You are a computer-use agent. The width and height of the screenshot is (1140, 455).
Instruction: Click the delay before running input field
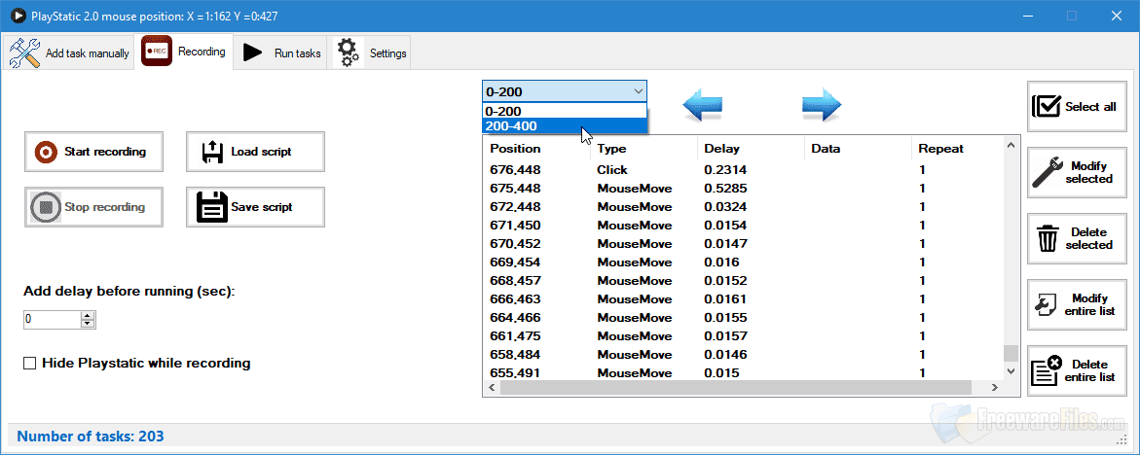[x=52, y=319]
